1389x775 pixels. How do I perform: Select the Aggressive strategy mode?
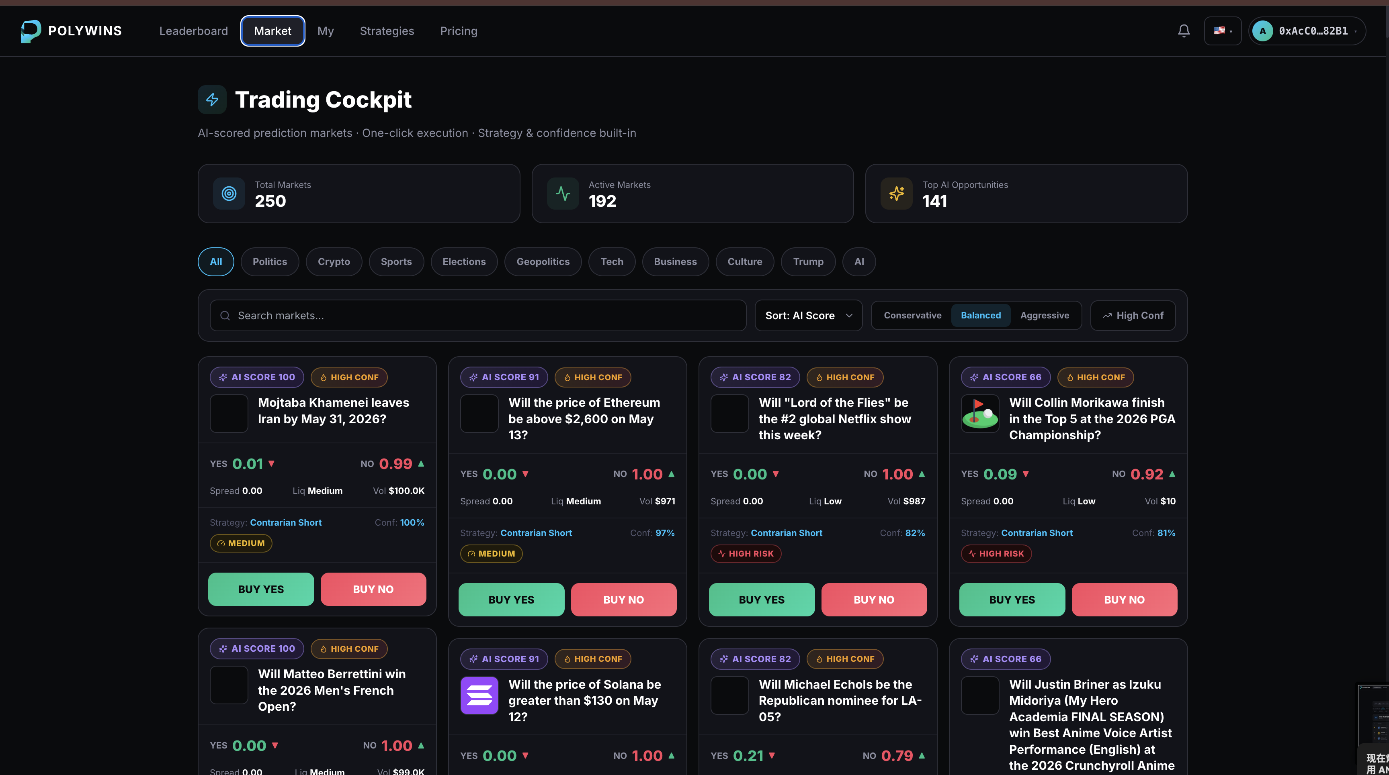click(1045, 316)
